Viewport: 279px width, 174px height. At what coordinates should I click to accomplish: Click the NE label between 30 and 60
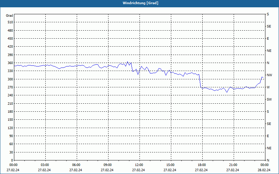tap(269, 148)
